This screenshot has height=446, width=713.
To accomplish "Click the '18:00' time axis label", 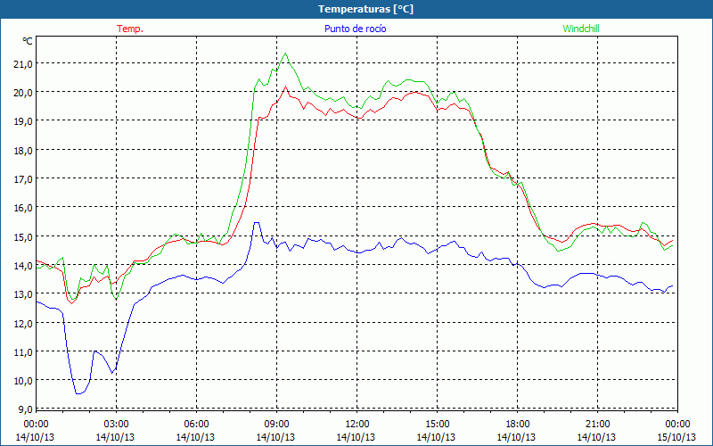I will coord(518,424).
